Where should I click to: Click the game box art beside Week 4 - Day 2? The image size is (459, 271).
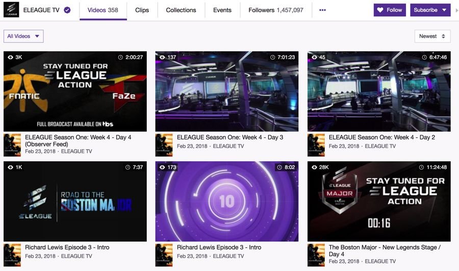click(x=316, y=145)
